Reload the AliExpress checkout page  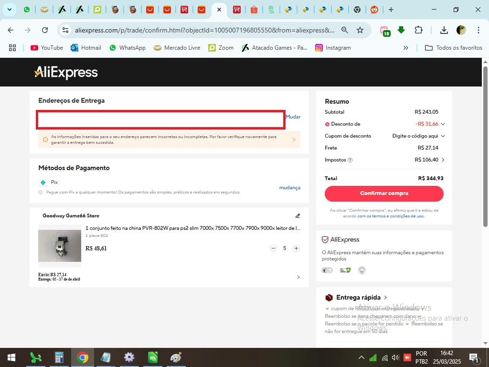(x=45, y=30)
